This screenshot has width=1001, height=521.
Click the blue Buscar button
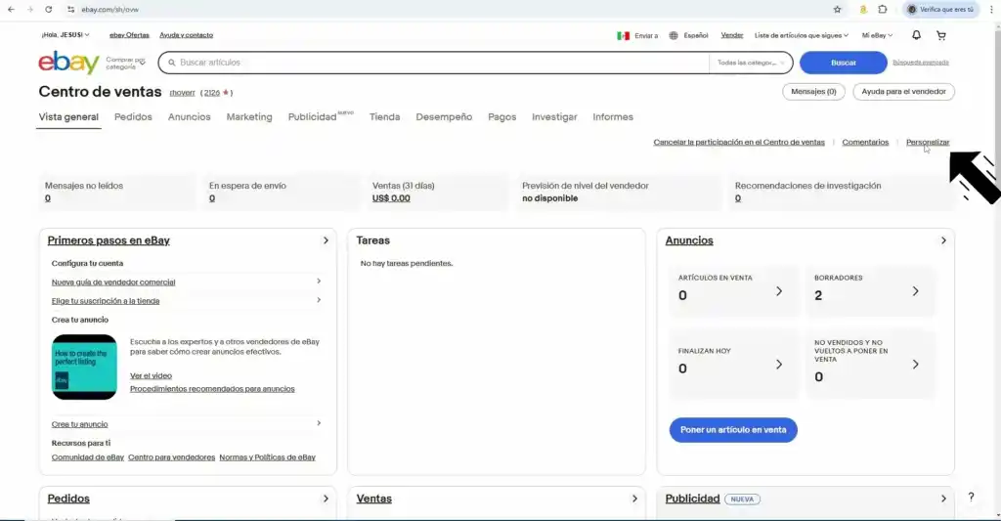(x=844, y=63)
